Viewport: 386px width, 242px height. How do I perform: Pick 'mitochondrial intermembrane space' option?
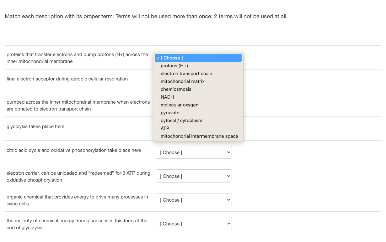click(x=199, y=136)
